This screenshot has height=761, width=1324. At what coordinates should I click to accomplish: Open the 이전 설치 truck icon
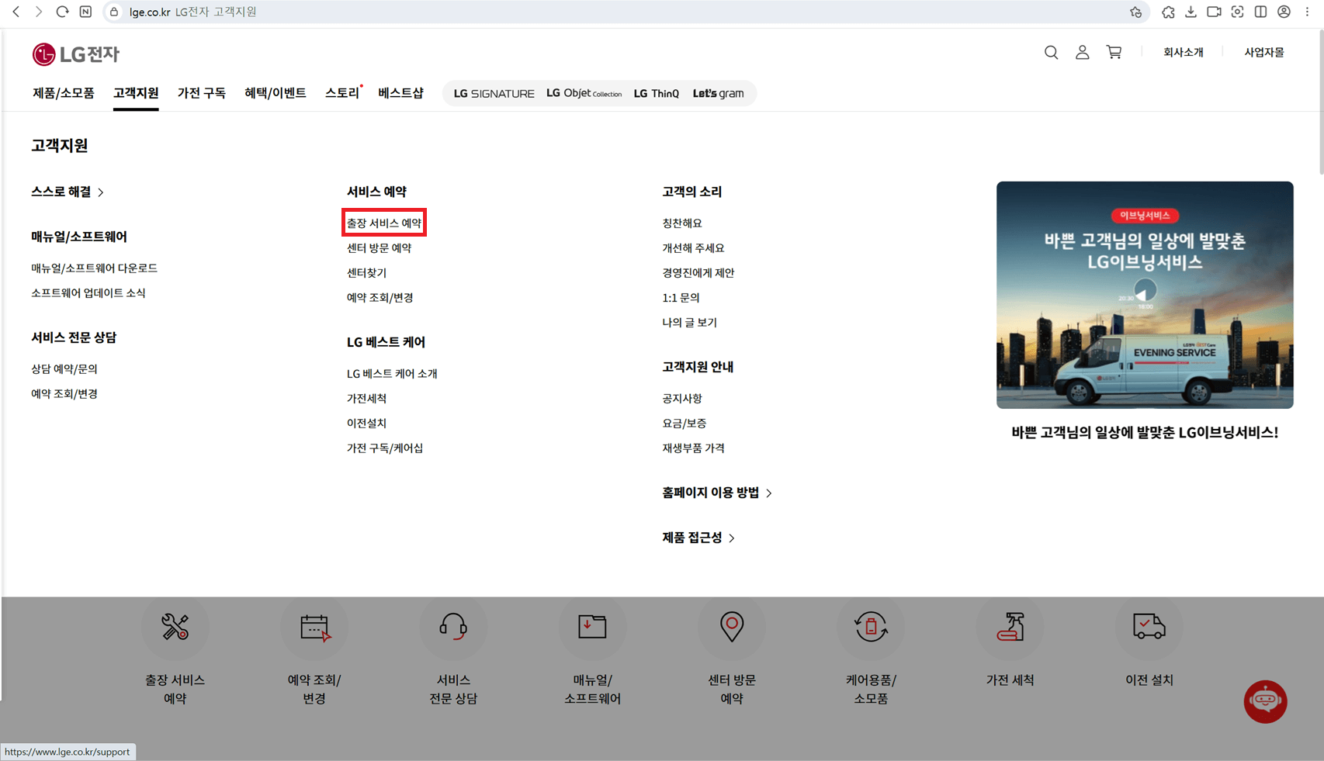pos(1149,628)
